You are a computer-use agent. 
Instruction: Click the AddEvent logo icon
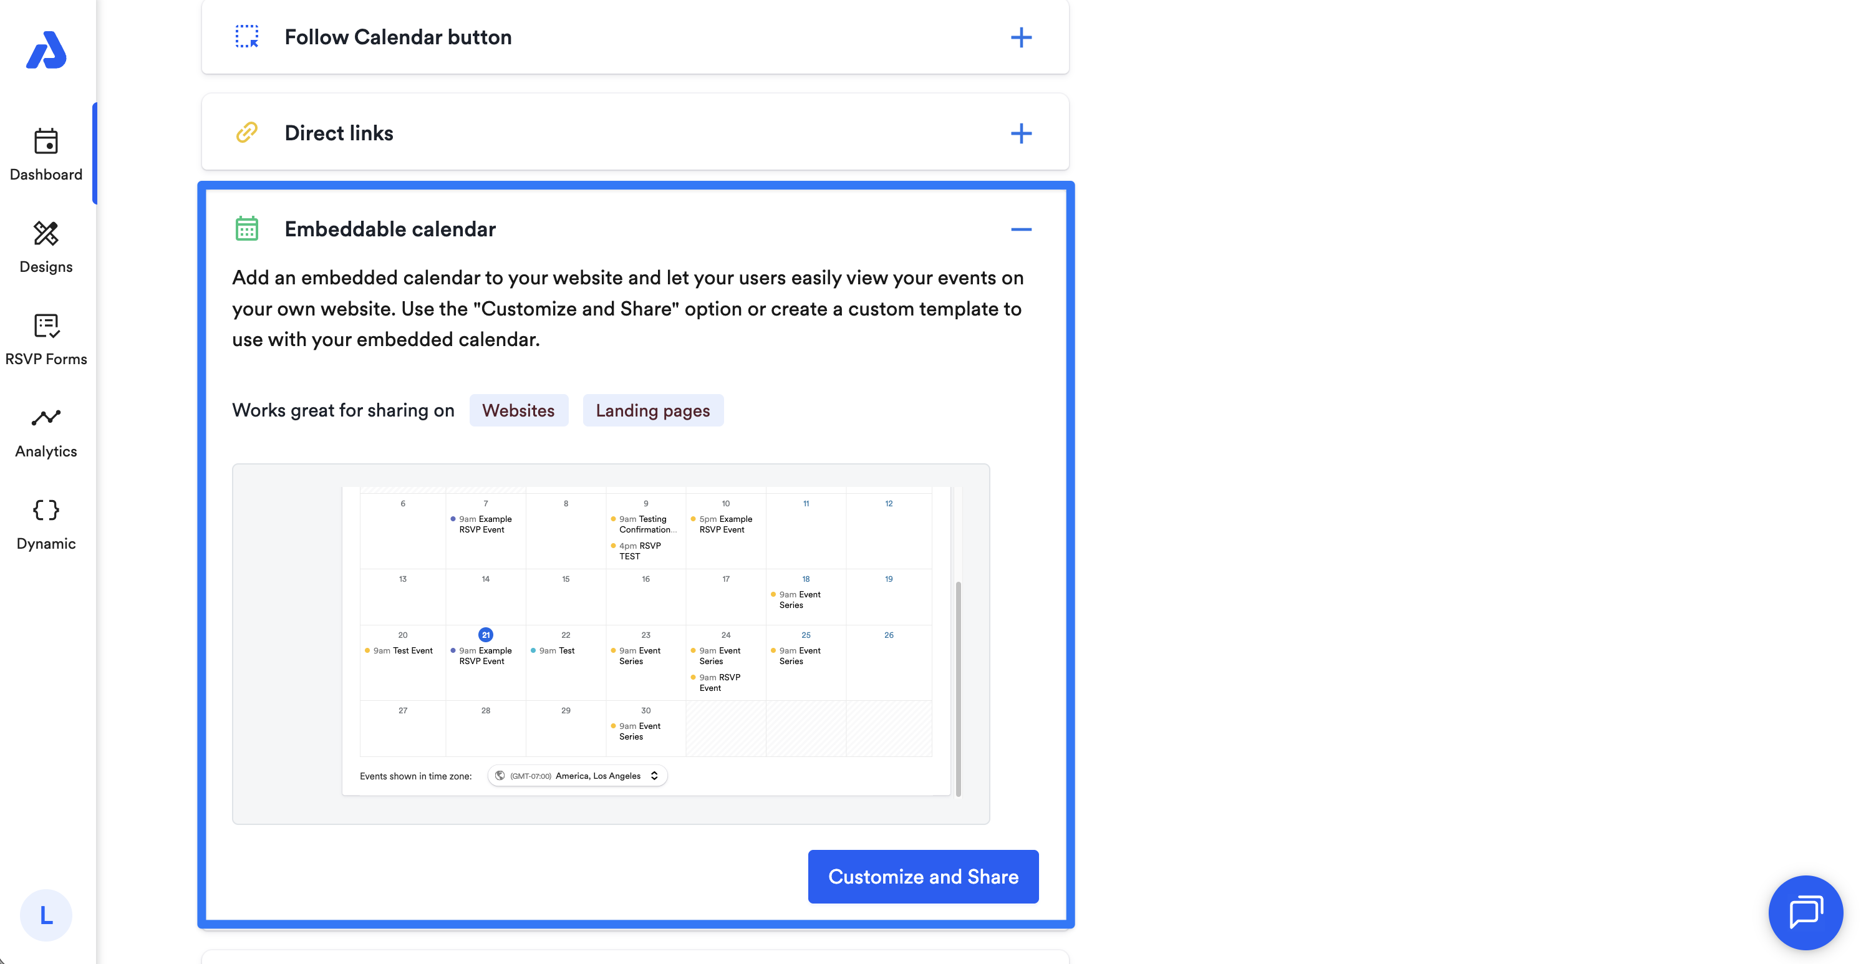point(46,50)
